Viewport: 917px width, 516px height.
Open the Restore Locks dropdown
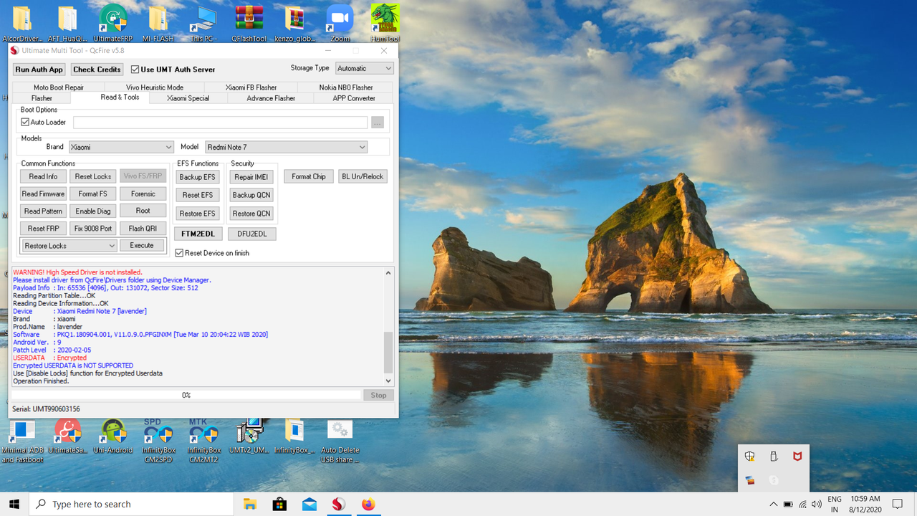pos(69,246)
